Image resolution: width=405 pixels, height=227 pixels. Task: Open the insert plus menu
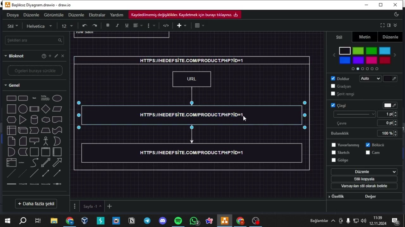(x=181, y=26)
